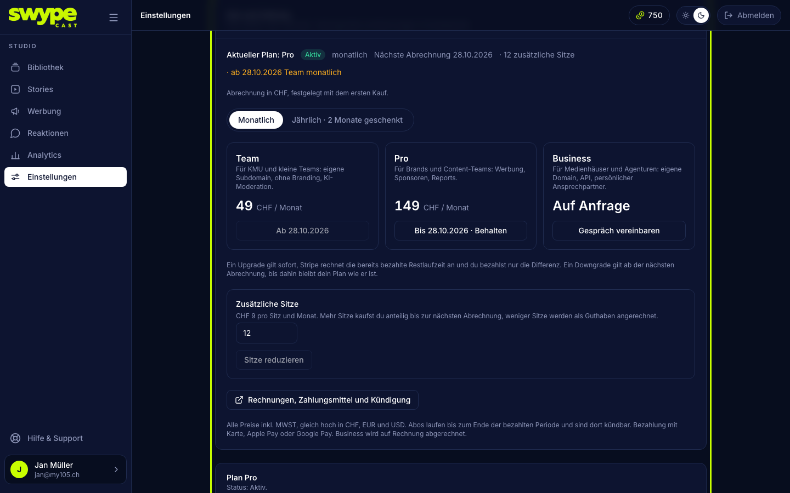Go to Werbung section
The height and width of the screenshot is (493, 790).
coord(65,111)
